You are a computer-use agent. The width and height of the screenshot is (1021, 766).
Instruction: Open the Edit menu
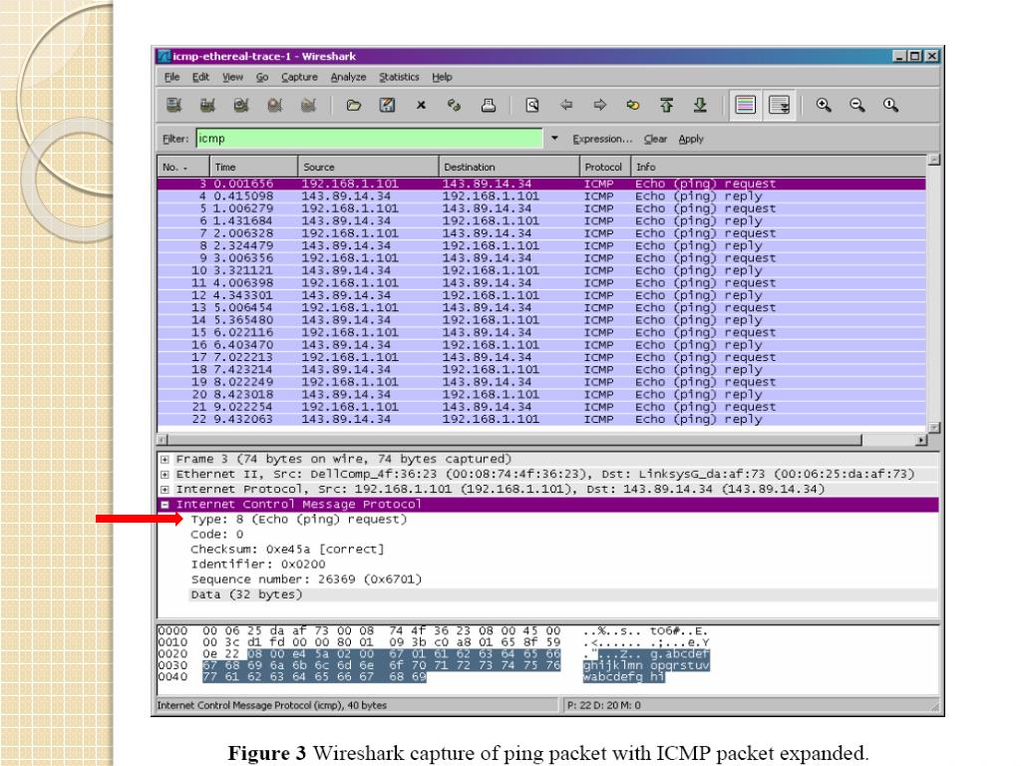[200, 77]
